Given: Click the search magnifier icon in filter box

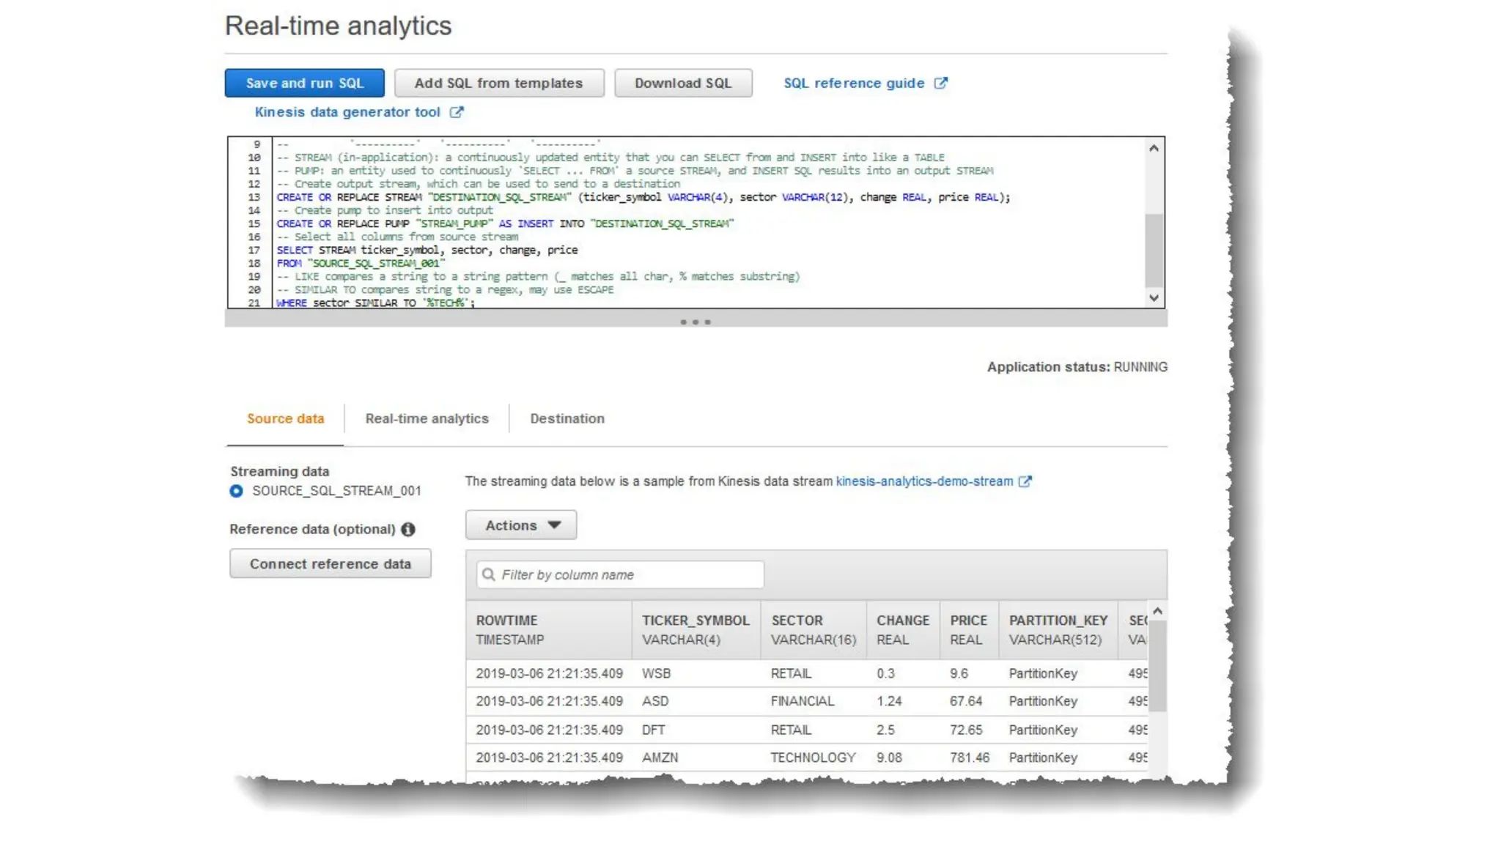Looking at the screenshot, I should [x=489, y=574].
